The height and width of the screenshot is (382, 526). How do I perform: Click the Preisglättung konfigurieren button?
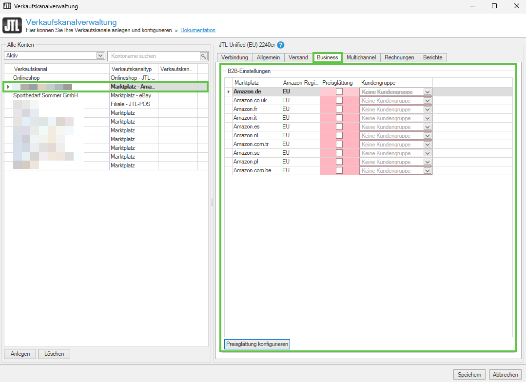click(257, 344)
